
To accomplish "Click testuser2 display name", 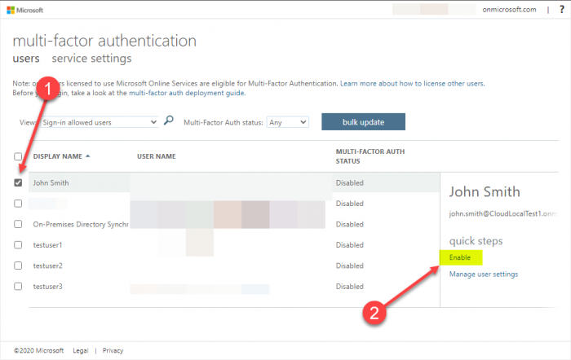I will tap(47, 266).
